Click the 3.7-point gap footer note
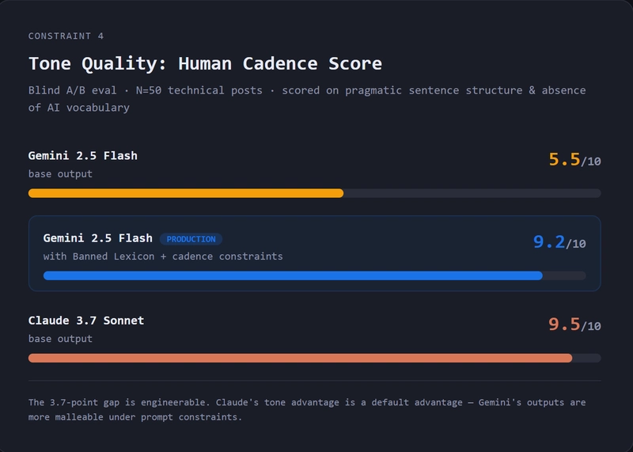Screen dimensions: 633x452 pyautogui.click(x=307, y=409)
